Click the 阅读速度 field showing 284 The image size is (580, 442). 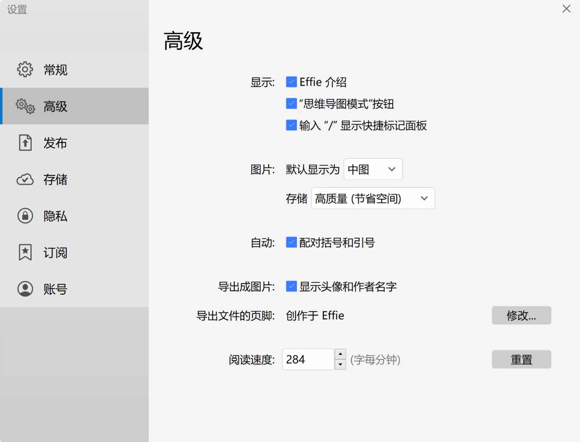308,359
